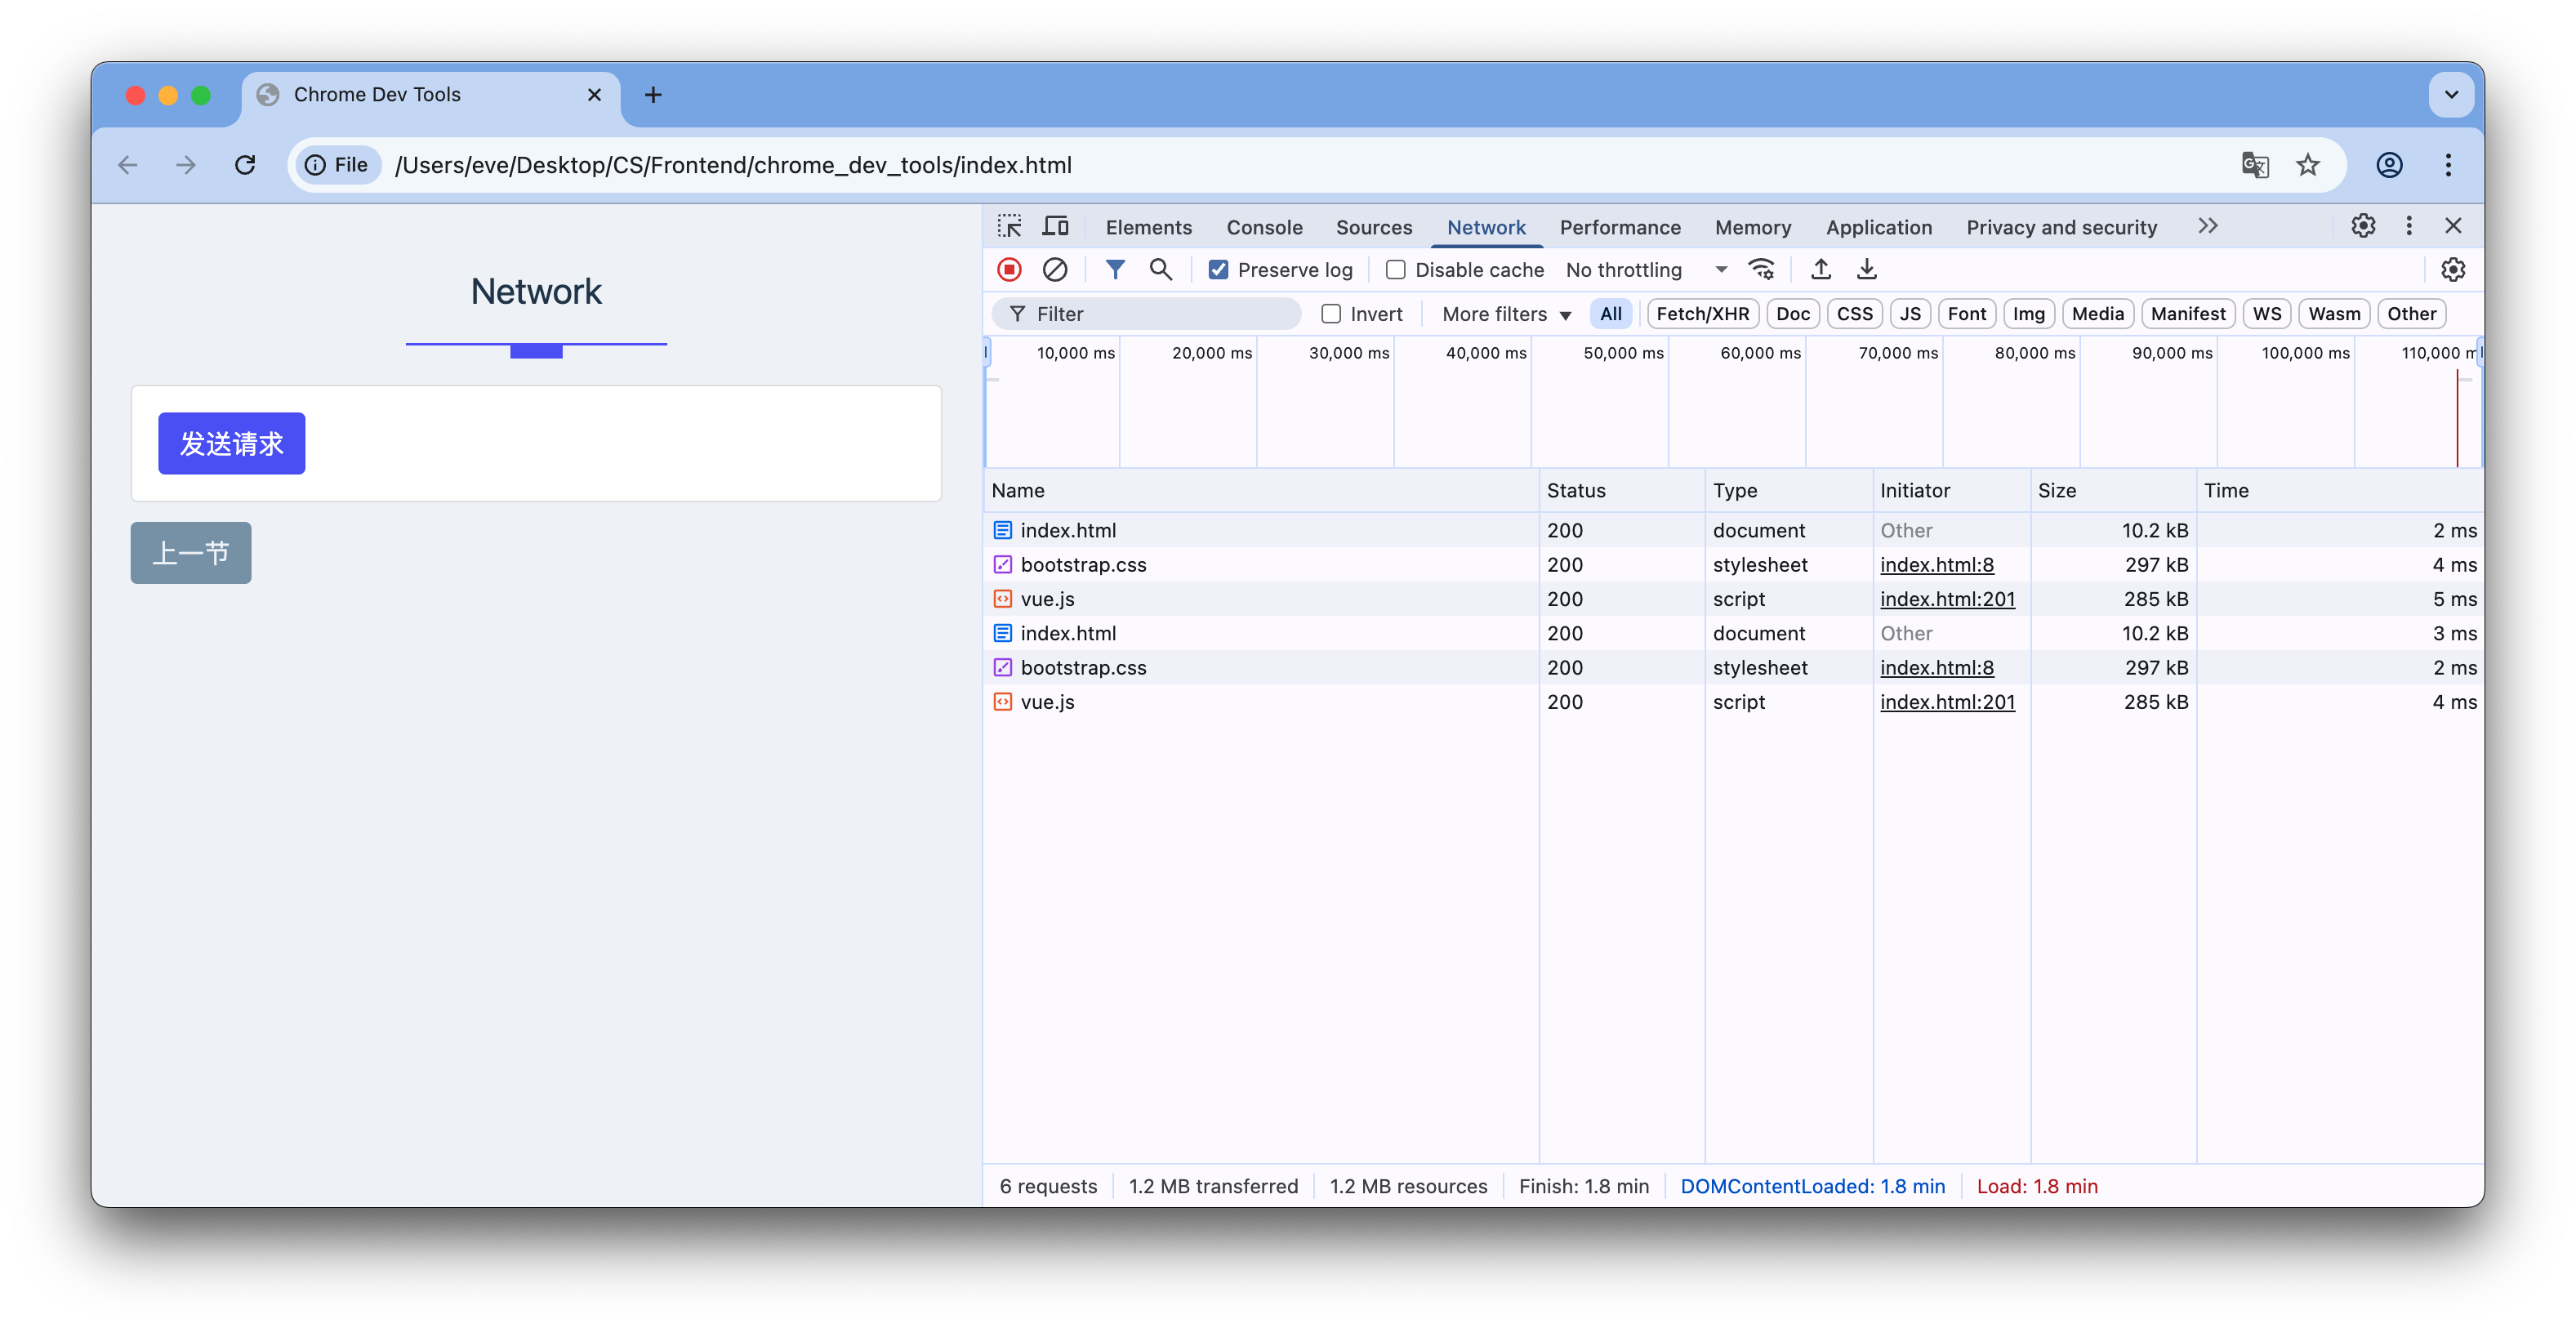Open the Performance tab

(1619, 227)
